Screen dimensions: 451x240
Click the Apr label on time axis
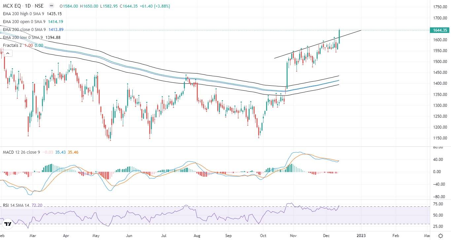[x=66, y=236]
